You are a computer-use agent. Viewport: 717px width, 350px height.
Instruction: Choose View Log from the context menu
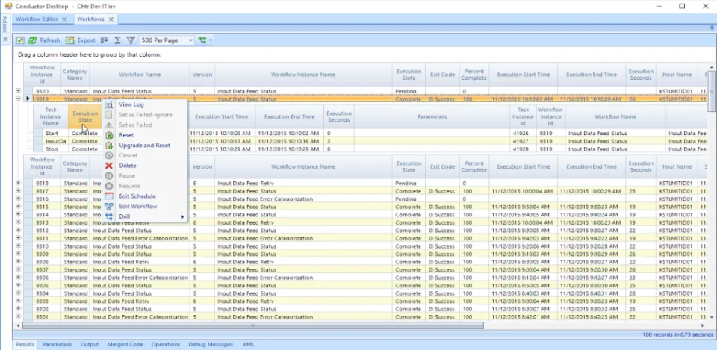(131, 104)
